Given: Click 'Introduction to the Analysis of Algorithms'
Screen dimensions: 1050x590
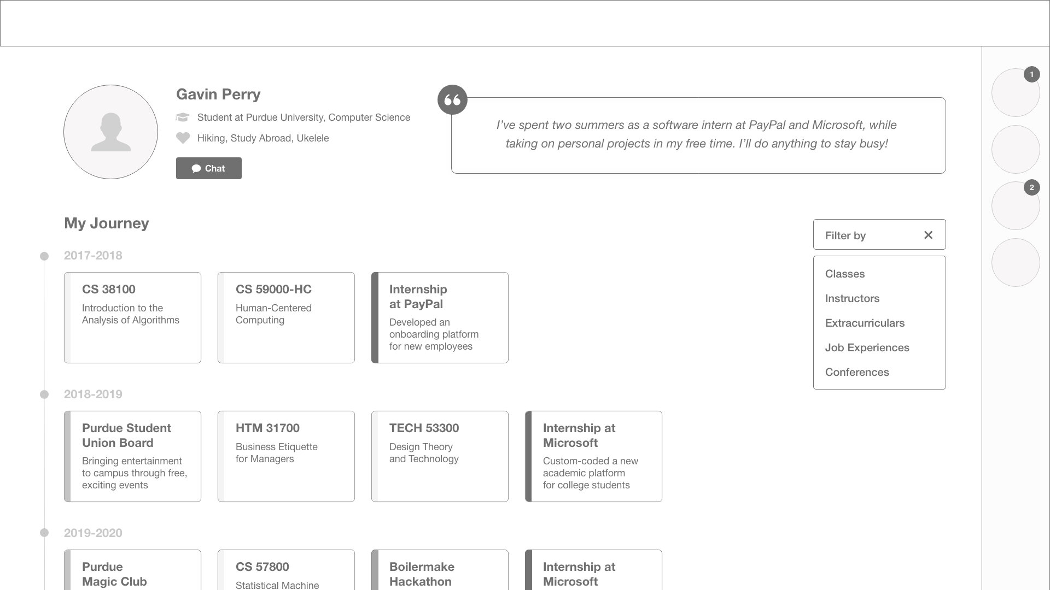Looking at the screenshot, I should tap(130, 314).
